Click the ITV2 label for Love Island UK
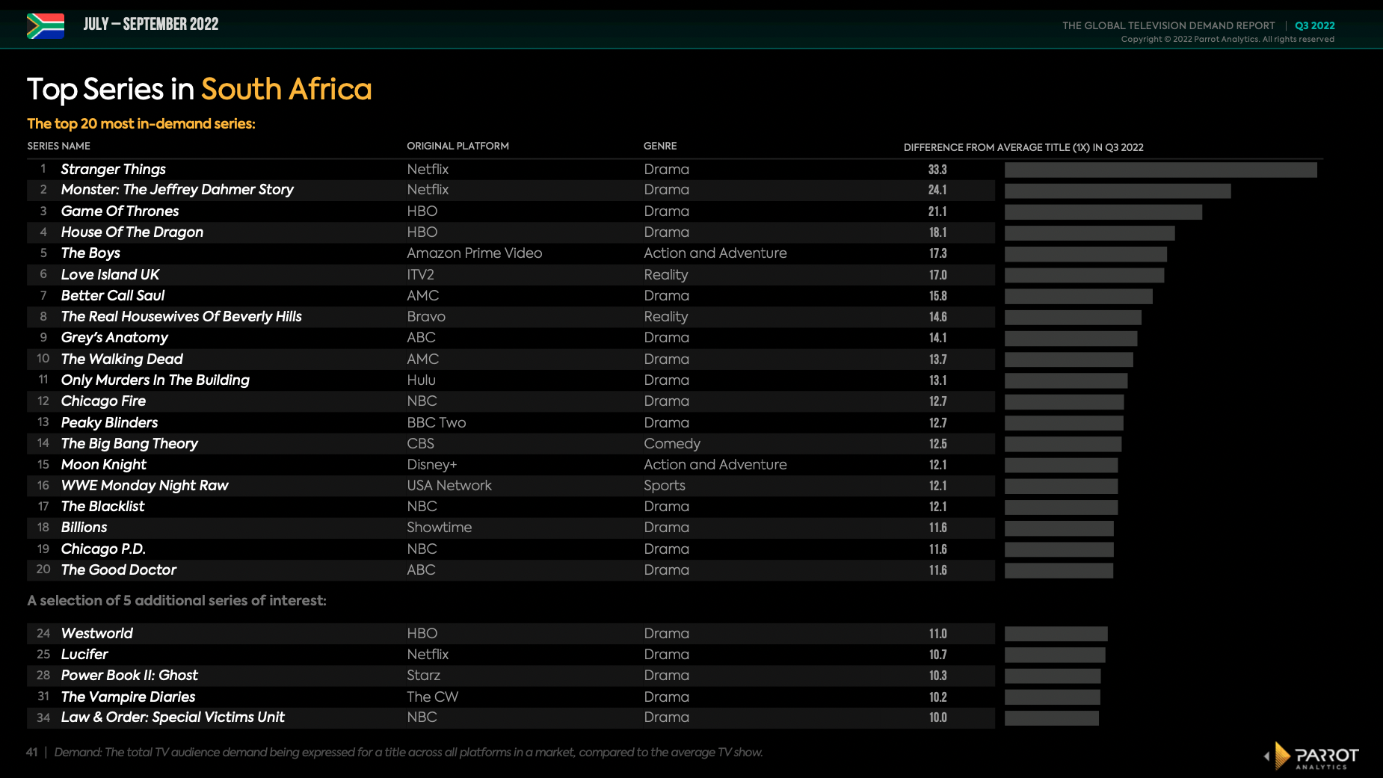The image size is (1383, 778). [x=419, y=274]
